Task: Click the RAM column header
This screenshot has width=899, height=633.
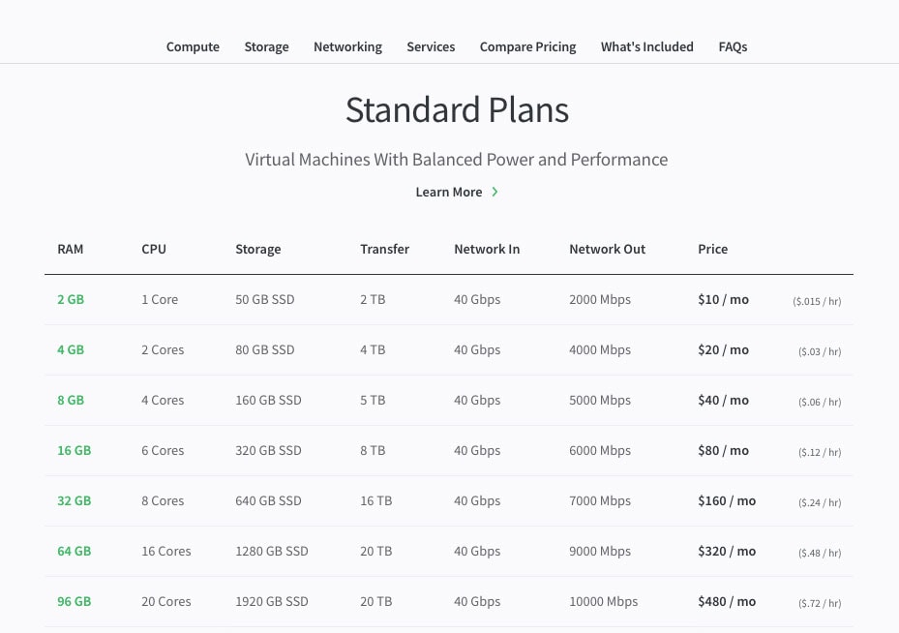Action: 70,250
